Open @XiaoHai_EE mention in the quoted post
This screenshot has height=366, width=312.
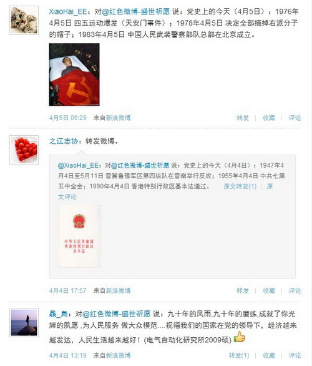point(78,166)
